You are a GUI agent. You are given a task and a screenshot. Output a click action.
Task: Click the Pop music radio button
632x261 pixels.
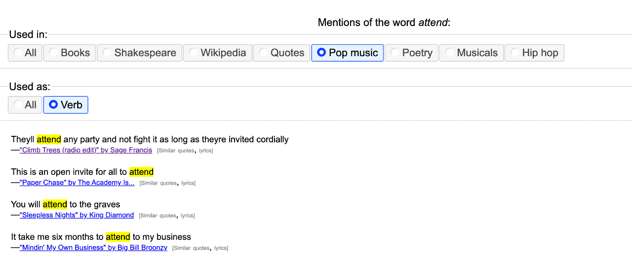(347, 53)
